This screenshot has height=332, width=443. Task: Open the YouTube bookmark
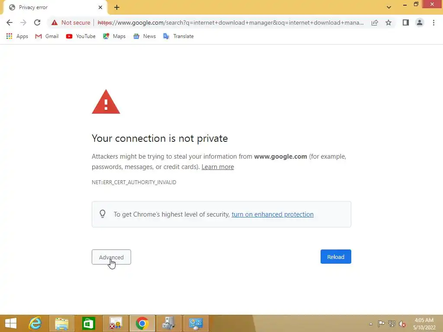tap(80, 36)
